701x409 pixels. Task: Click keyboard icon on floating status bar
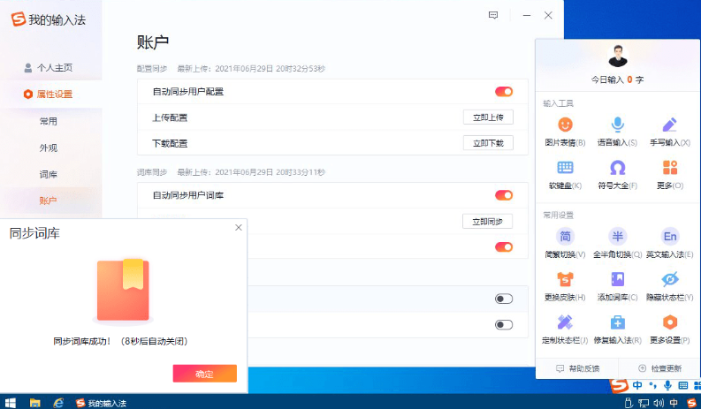683,385
